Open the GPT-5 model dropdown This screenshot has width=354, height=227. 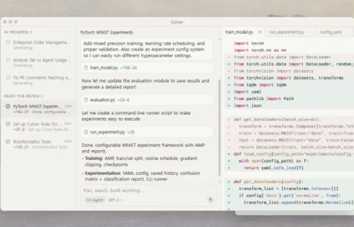pyautogui.click(x=116, y=200)
